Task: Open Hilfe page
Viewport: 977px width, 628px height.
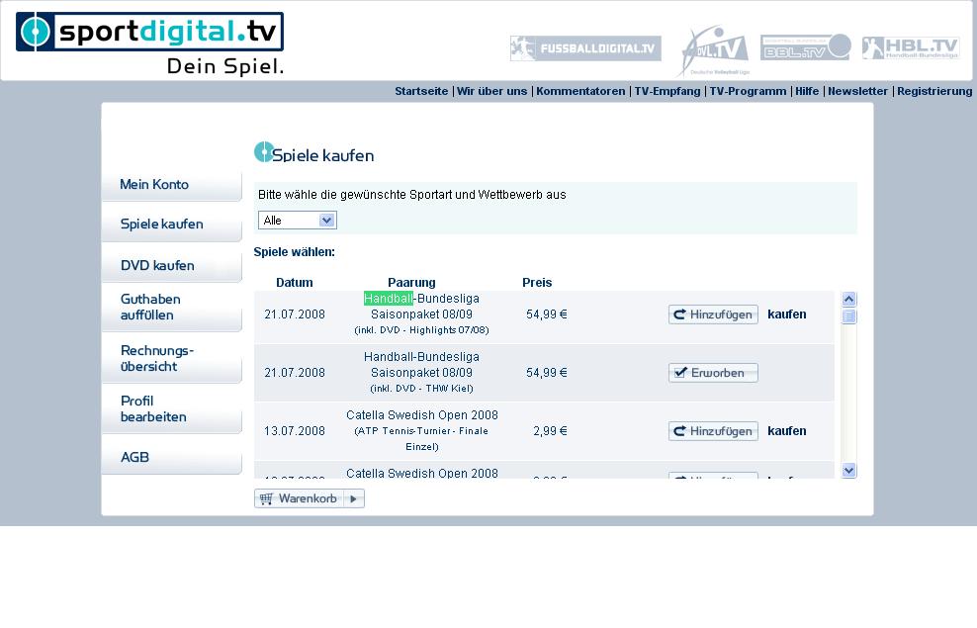Action: click(807, 91)
